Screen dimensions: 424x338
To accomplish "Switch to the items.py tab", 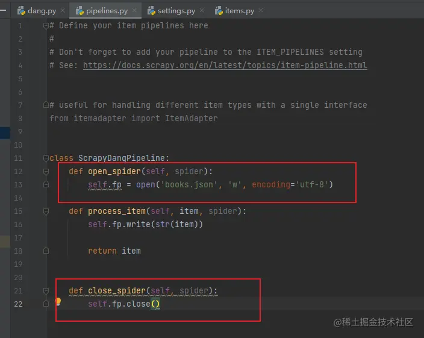I will [x=240, y=11].
